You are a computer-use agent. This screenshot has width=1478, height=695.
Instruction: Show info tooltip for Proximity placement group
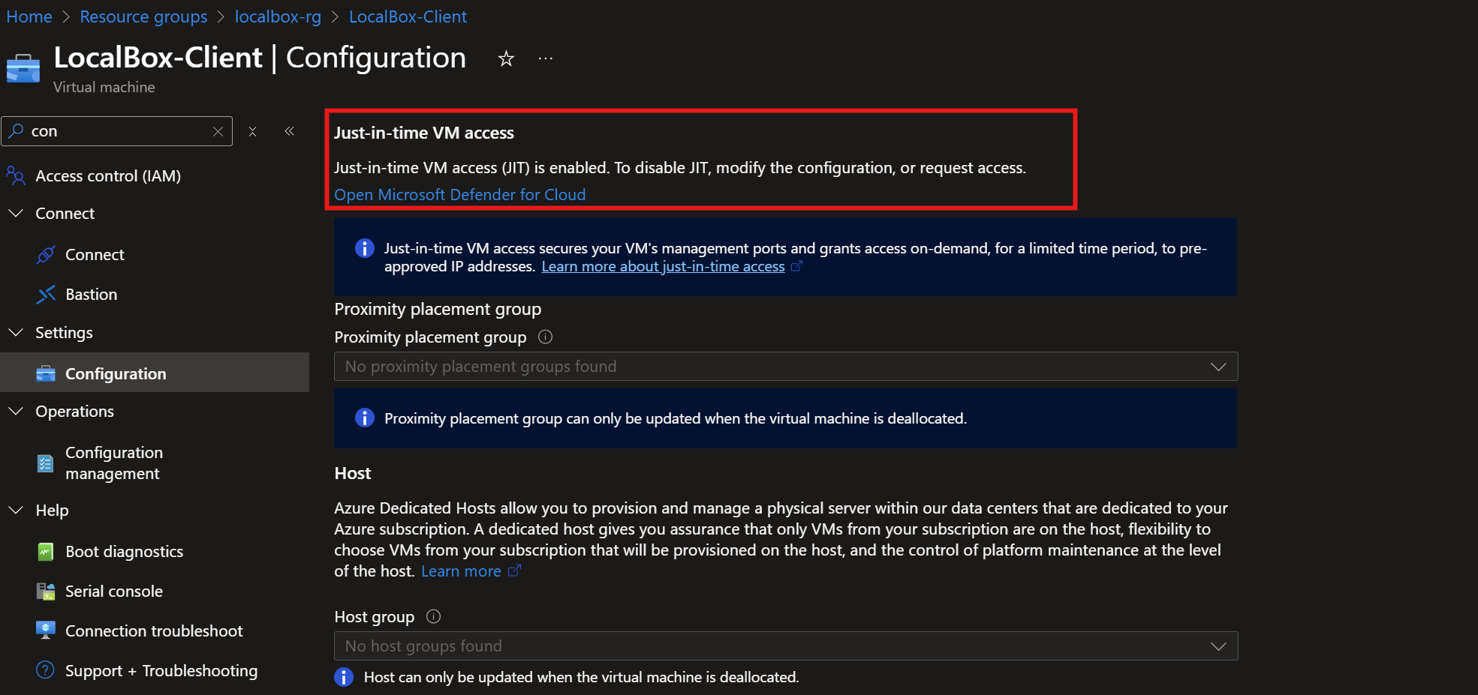[x=546, y=337]
